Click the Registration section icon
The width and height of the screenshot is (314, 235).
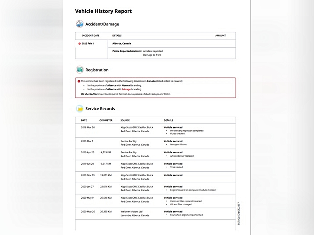pos(79,70)
